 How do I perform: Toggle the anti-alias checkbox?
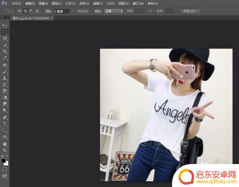(x=74, y=11)
